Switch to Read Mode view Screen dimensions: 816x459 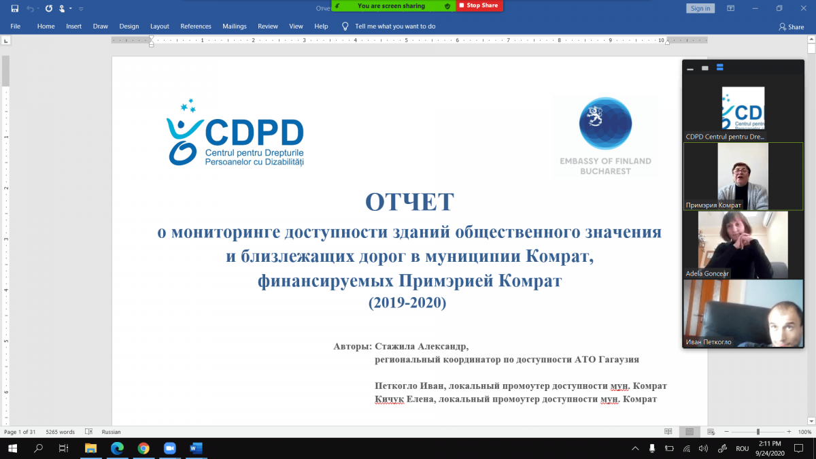668,432
